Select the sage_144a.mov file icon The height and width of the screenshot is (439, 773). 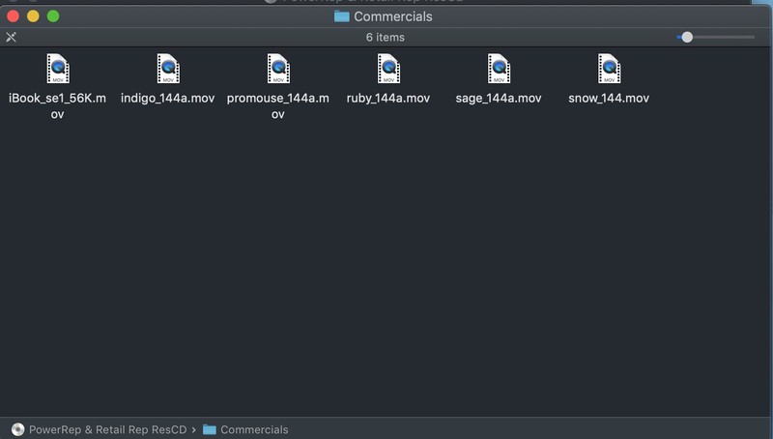[499, 69]
